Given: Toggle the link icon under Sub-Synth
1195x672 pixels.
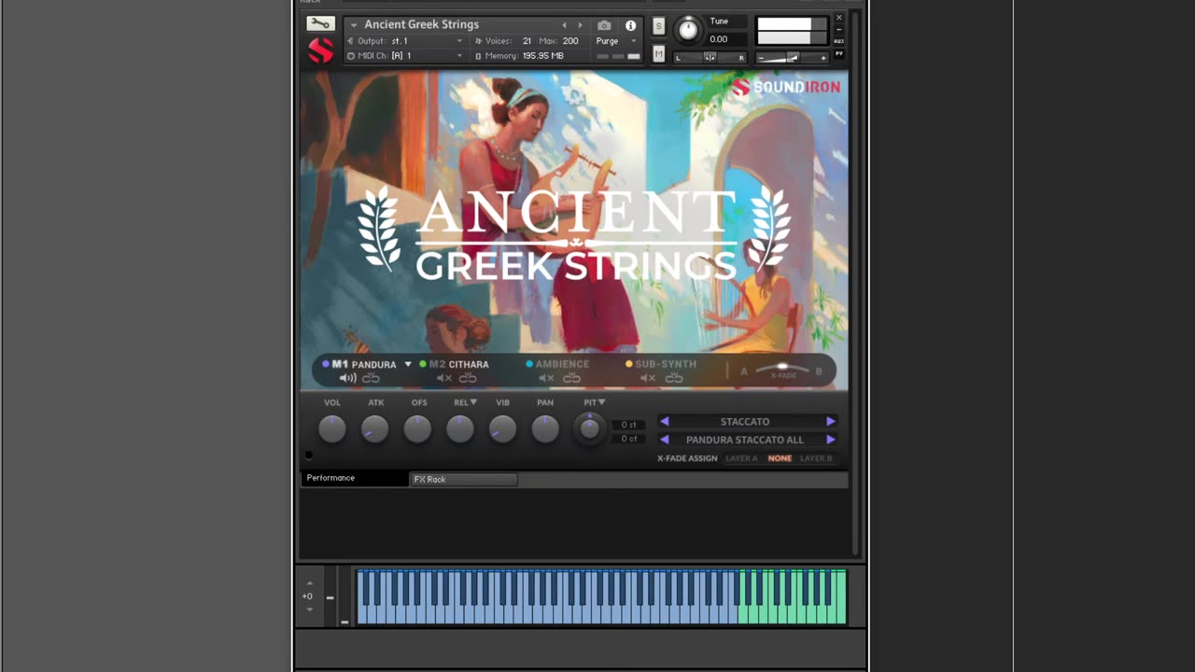Looking at the screenshot, I should [x=673, y=378].
